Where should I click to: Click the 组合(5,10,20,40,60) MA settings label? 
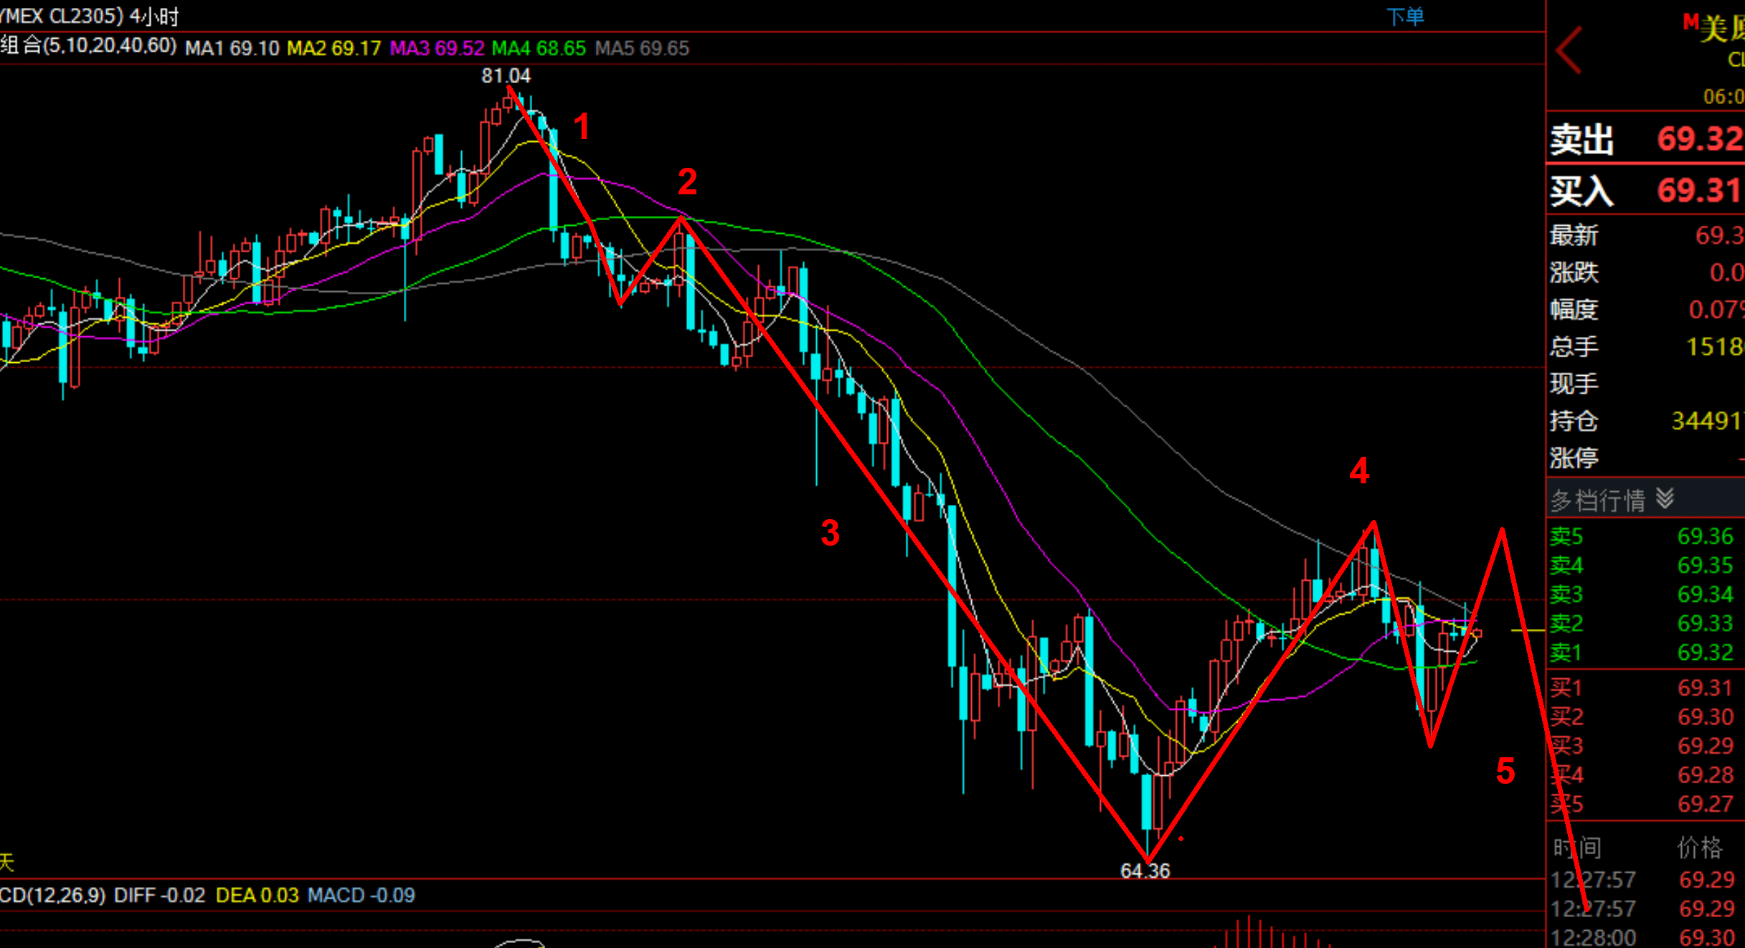coord(88,46)
